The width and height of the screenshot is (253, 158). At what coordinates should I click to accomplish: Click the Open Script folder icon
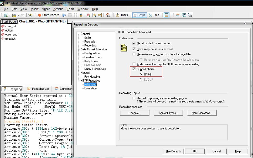click(14, 15)
